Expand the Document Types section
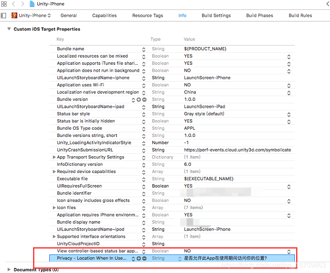This screenshot has width=330, height=273. 9,270
